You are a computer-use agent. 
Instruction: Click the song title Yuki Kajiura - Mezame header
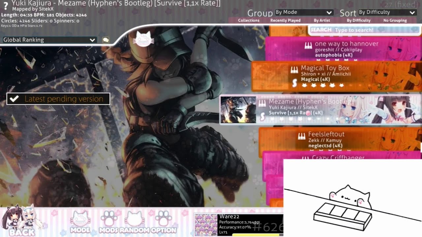coord(116,3)
